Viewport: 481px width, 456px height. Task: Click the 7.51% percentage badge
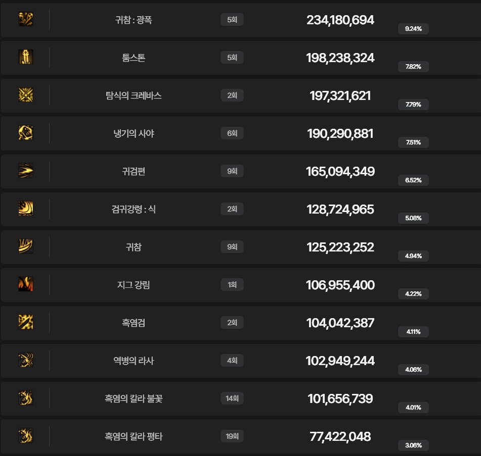point(413,142)
